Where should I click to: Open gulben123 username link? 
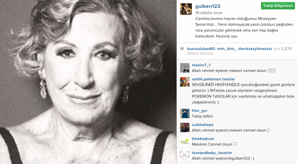point(208,6)
